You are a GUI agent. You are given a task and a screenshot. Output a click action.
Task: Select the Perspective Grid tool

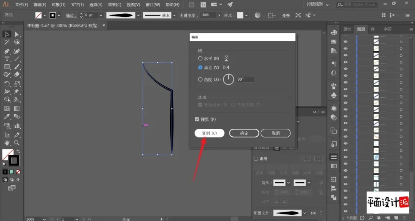coord(17,100)
